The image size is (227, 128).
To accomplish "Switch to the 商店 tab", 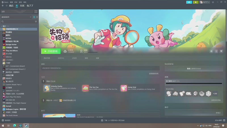I will (11, 6).
